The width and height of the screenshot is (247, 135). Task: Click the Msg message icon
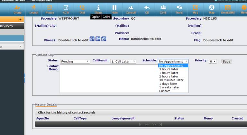195,9
